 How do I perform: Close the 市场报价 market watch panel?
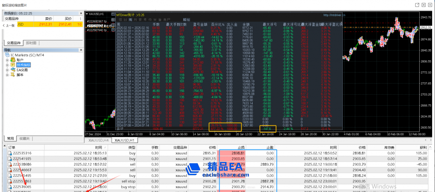81,13
